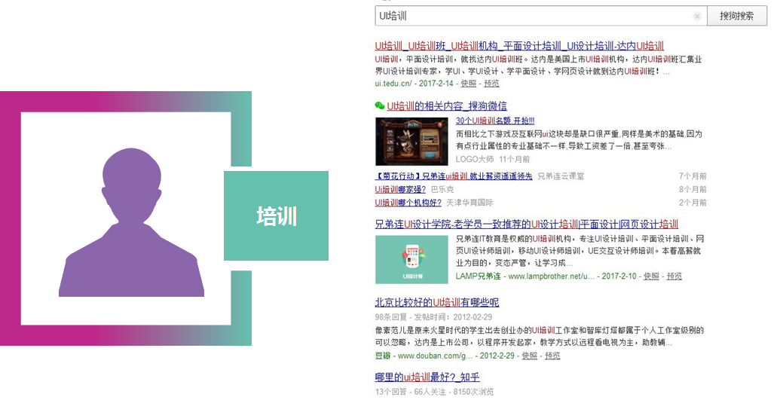Click the www.douban.com green URL text
780x400 pixels.
click(436, 356)
